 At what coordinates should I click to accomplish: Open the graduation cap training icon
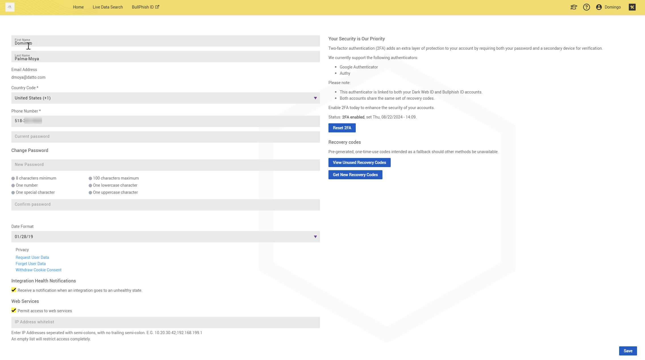(x=574, y=7)
